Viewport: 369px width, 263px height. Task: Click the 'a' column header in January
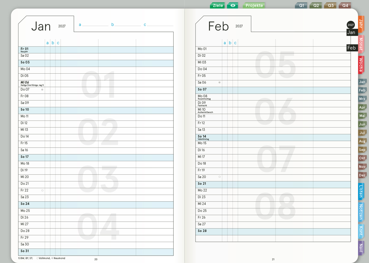click(47, 43)
